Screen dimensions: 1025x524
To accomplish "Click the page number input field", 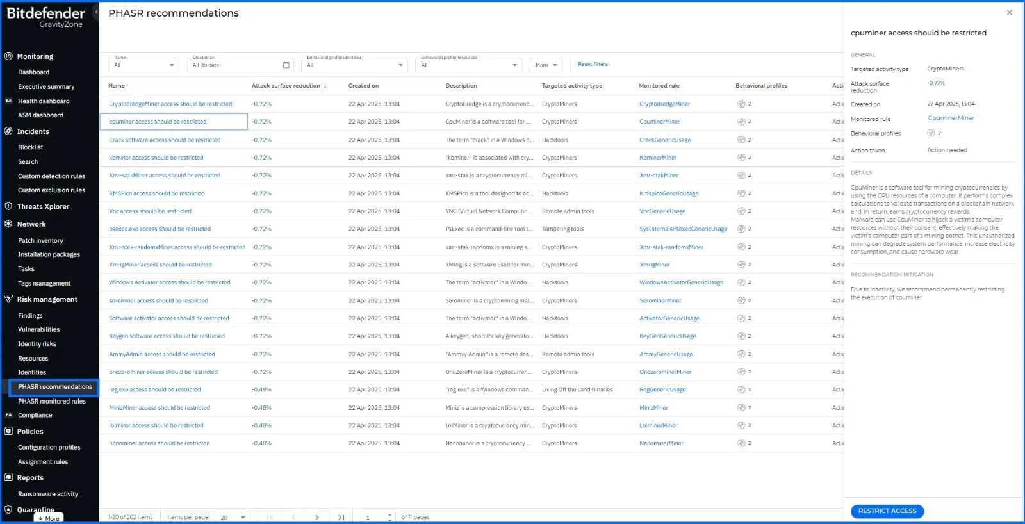I will 373,517.
